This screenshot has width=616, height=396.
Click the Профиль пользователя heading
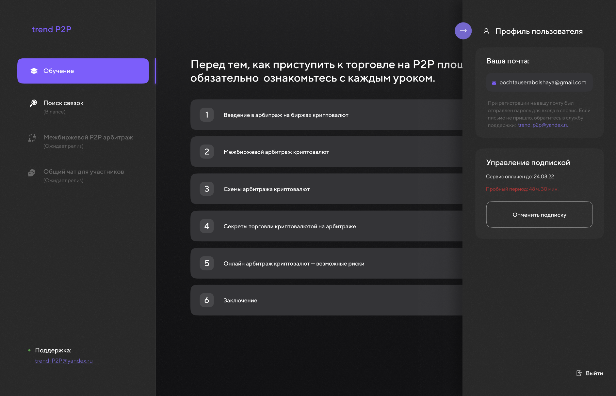coord(539,31)
